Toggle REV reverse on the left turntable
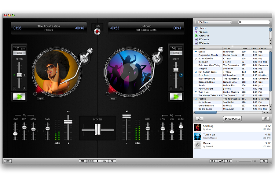275x183 pixels. (41, 99)
